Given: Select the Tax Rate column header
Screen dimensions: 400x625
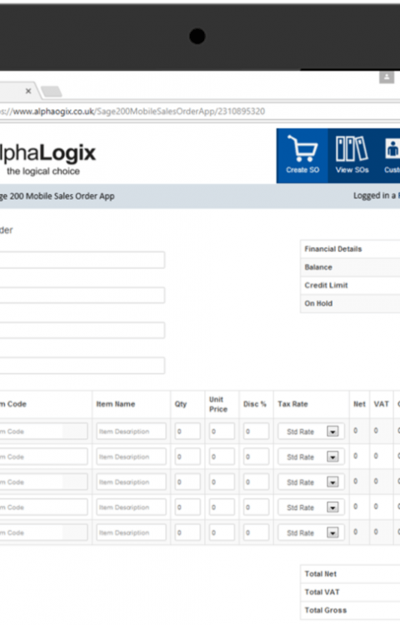Looking at the screenshot, I should (x=292, y=404).
